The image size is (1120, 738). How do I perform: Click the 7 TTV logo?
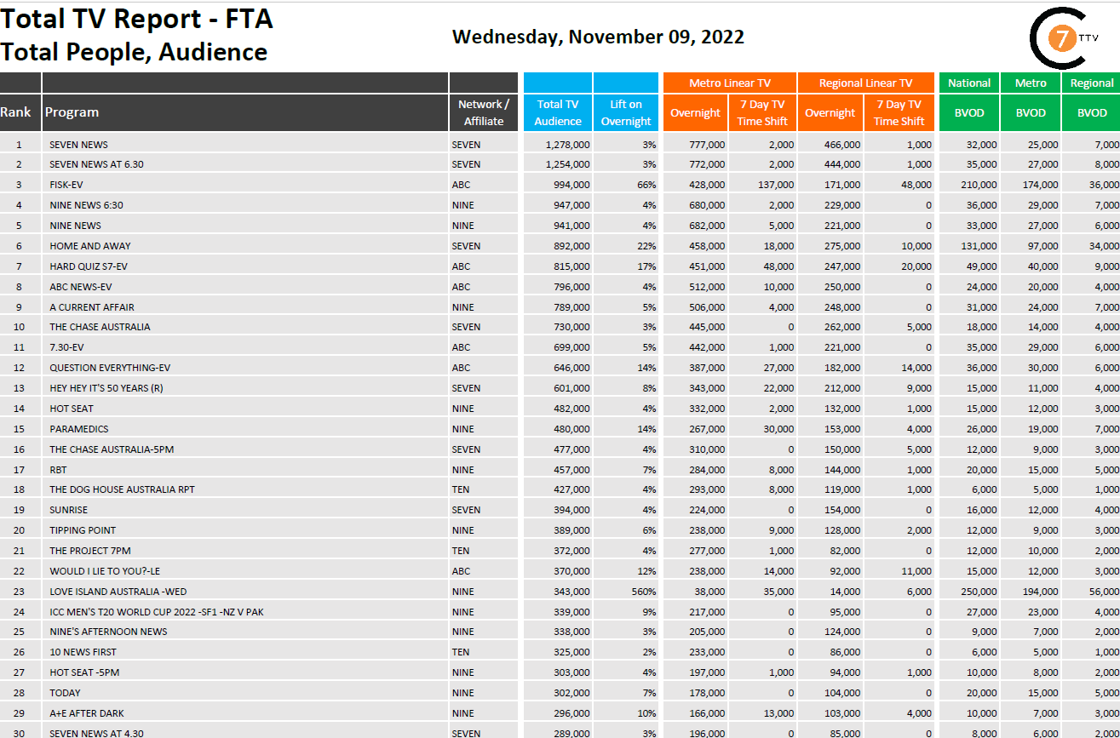(1061, 38)
